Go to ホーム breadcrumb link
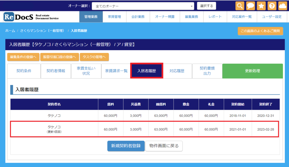Viewport: 289px width, 167px height. click(10, 31)
